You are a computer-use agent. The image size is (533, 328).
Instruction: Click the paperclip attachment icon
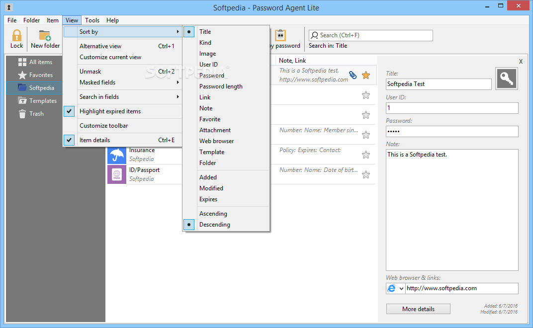point(353,75)
